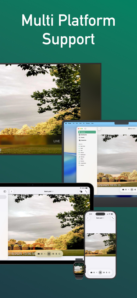Screen dimensions: 137x298
Task: Pause the live stream on the iPad
Action: click(x=49, y=254)
